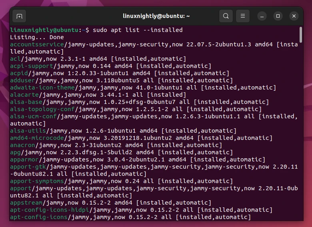Minimize the terminal window
Viewport: 312px width, 227px height.
(x=262, y=16)
